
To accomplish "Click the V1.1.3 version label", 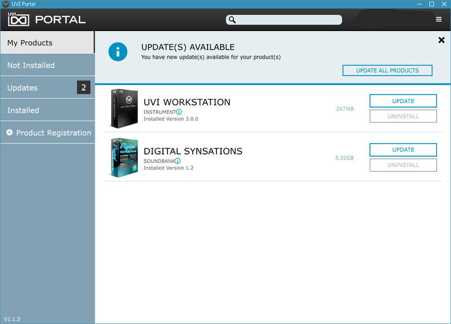I will click(x=12, y=319).
